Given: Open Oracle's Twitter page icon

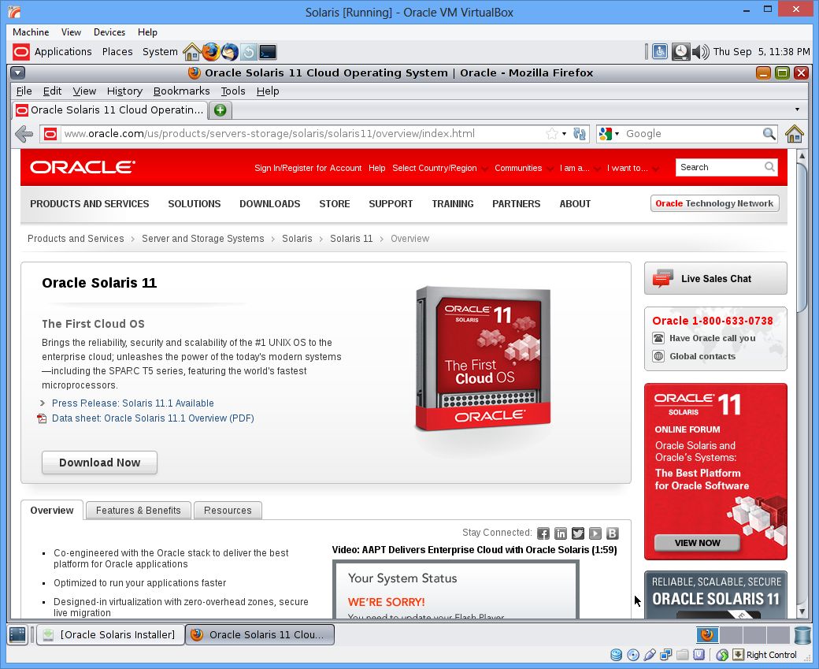Looking at the screenshot, I should [x=578, y=533].
